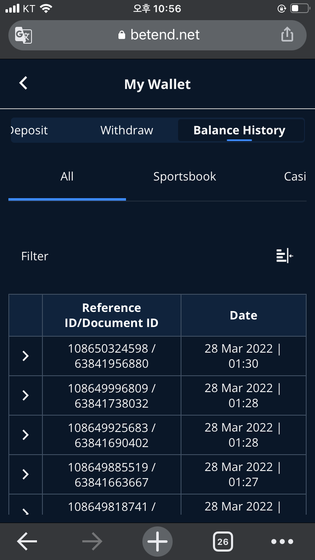Click date 28 Mar 2022 | 01:27
Screen dimensions: 315x560
(243, 474)
